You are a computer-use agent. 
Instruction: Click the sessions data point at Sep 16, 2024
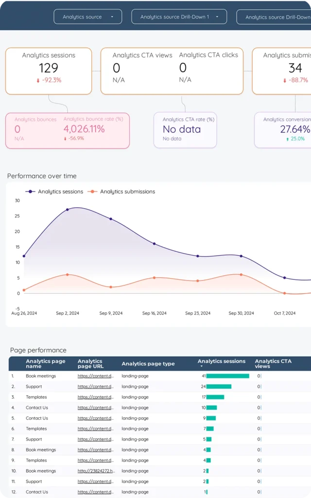(154, 244)
